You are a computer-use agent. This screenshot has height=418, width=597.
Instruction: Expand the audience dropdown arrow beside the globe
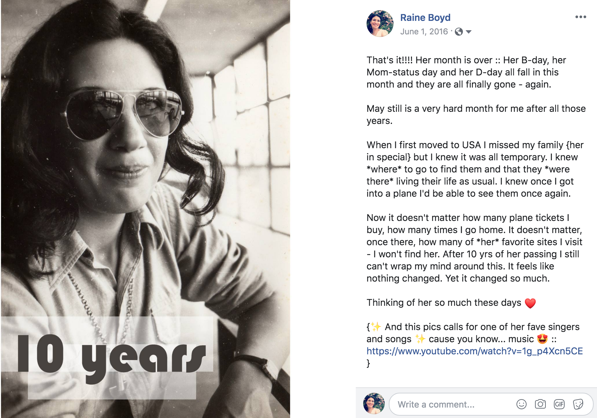click(469, 32)
